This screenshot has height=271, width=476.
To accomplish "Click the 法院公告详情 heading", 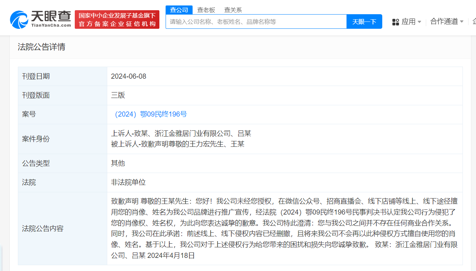I will pos(42,47).
